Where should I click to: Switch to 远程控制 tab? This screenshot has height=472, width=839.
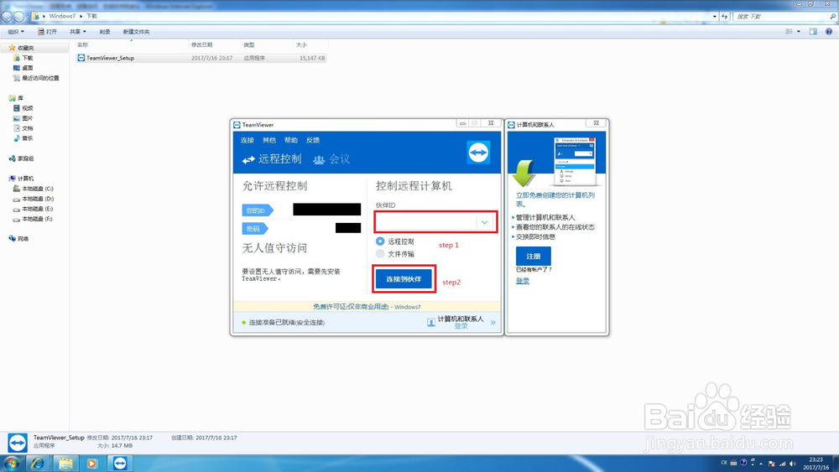point(273,159)
